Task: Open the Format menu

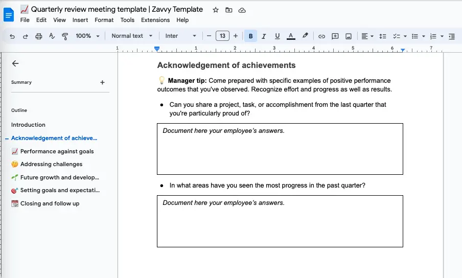Action: click(x=104, y=20)
